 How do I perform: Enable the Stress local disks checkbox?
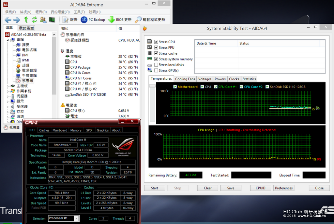pyautogui.click(x=156, y=65)
